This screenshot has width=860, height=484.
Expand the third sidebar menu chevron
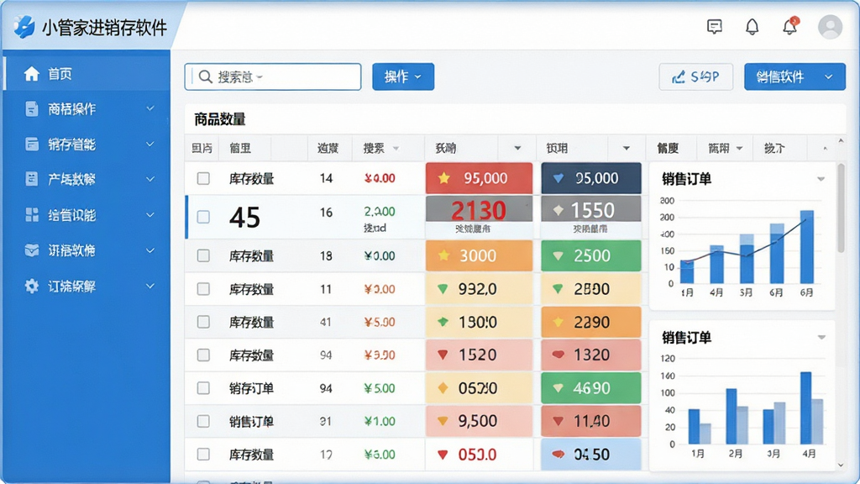tap(149, 144)
